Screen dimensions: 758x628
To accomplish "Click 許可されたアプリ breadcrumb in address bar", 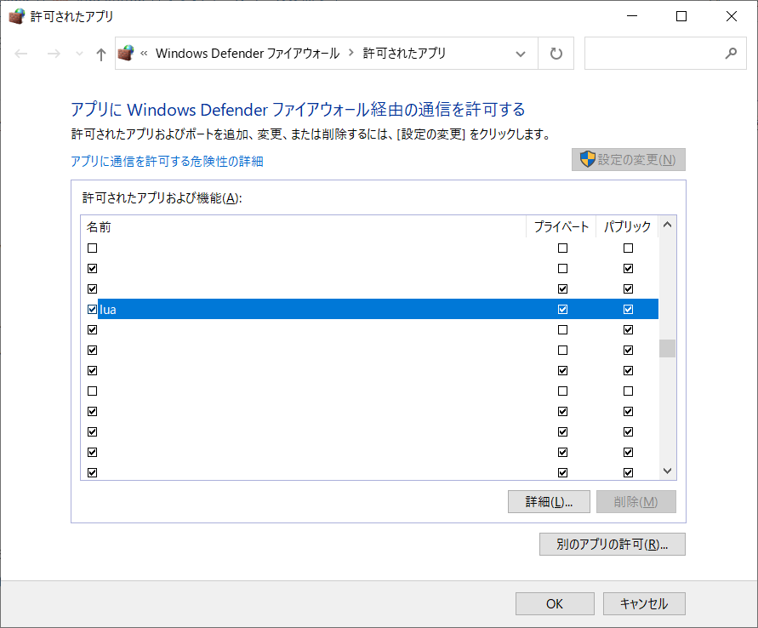I will (405, 53).
